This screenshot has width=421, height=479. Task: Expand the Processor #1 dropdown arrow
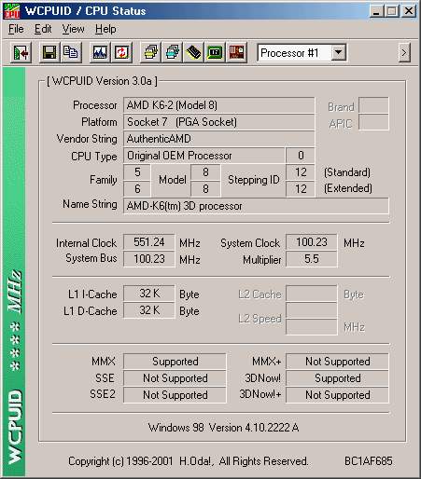(338, 53)
